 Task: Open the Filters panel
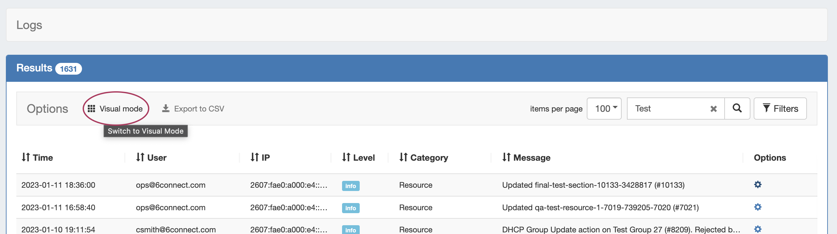(x=780, y=109)
